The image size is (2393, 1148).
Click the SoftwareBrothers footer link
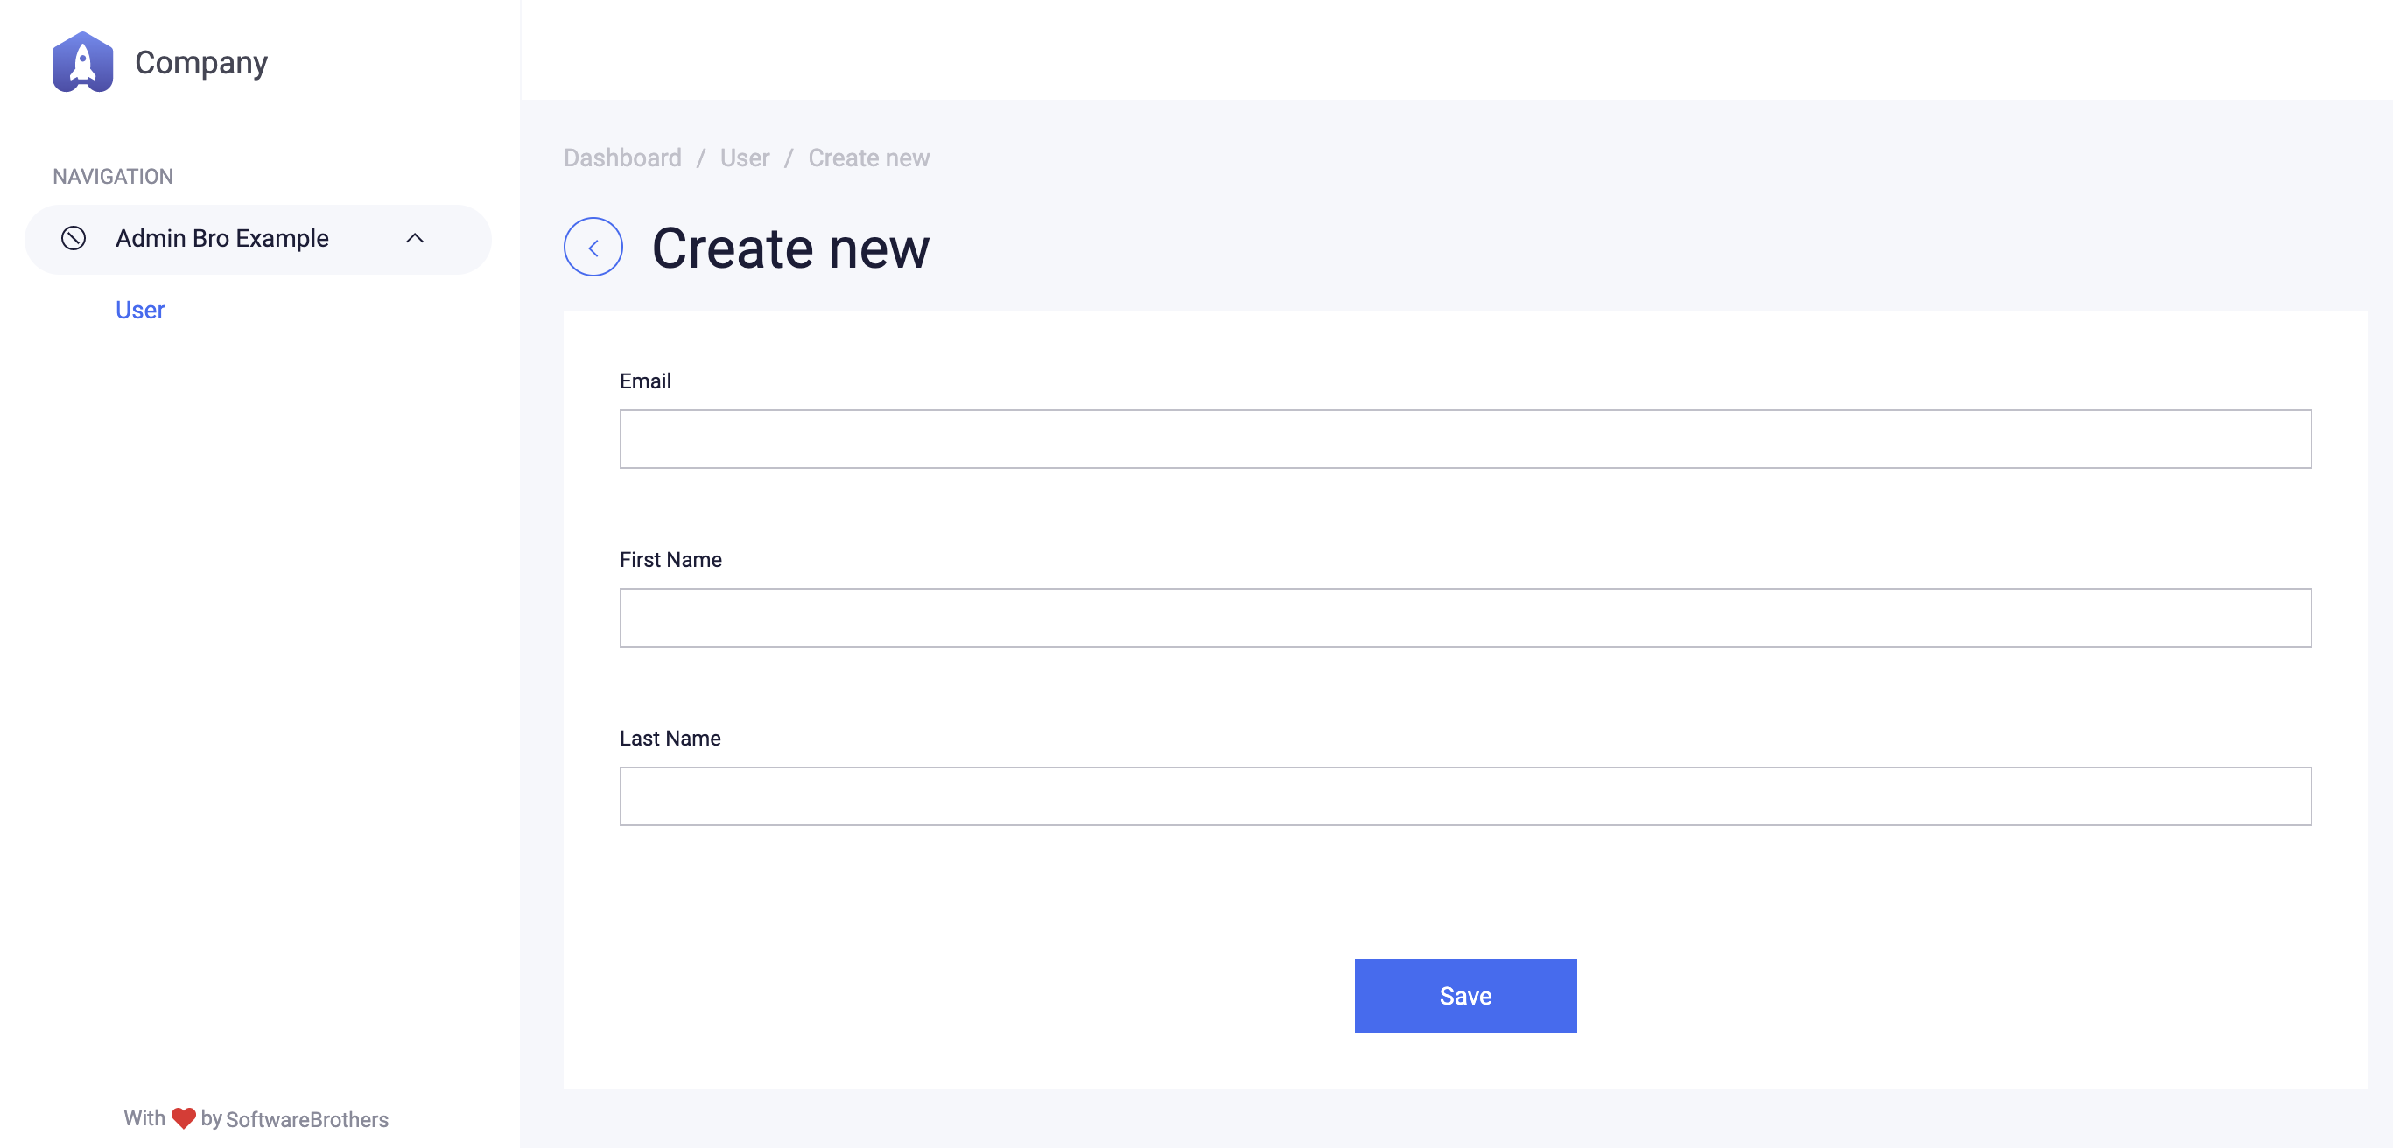pos(307,1119)
